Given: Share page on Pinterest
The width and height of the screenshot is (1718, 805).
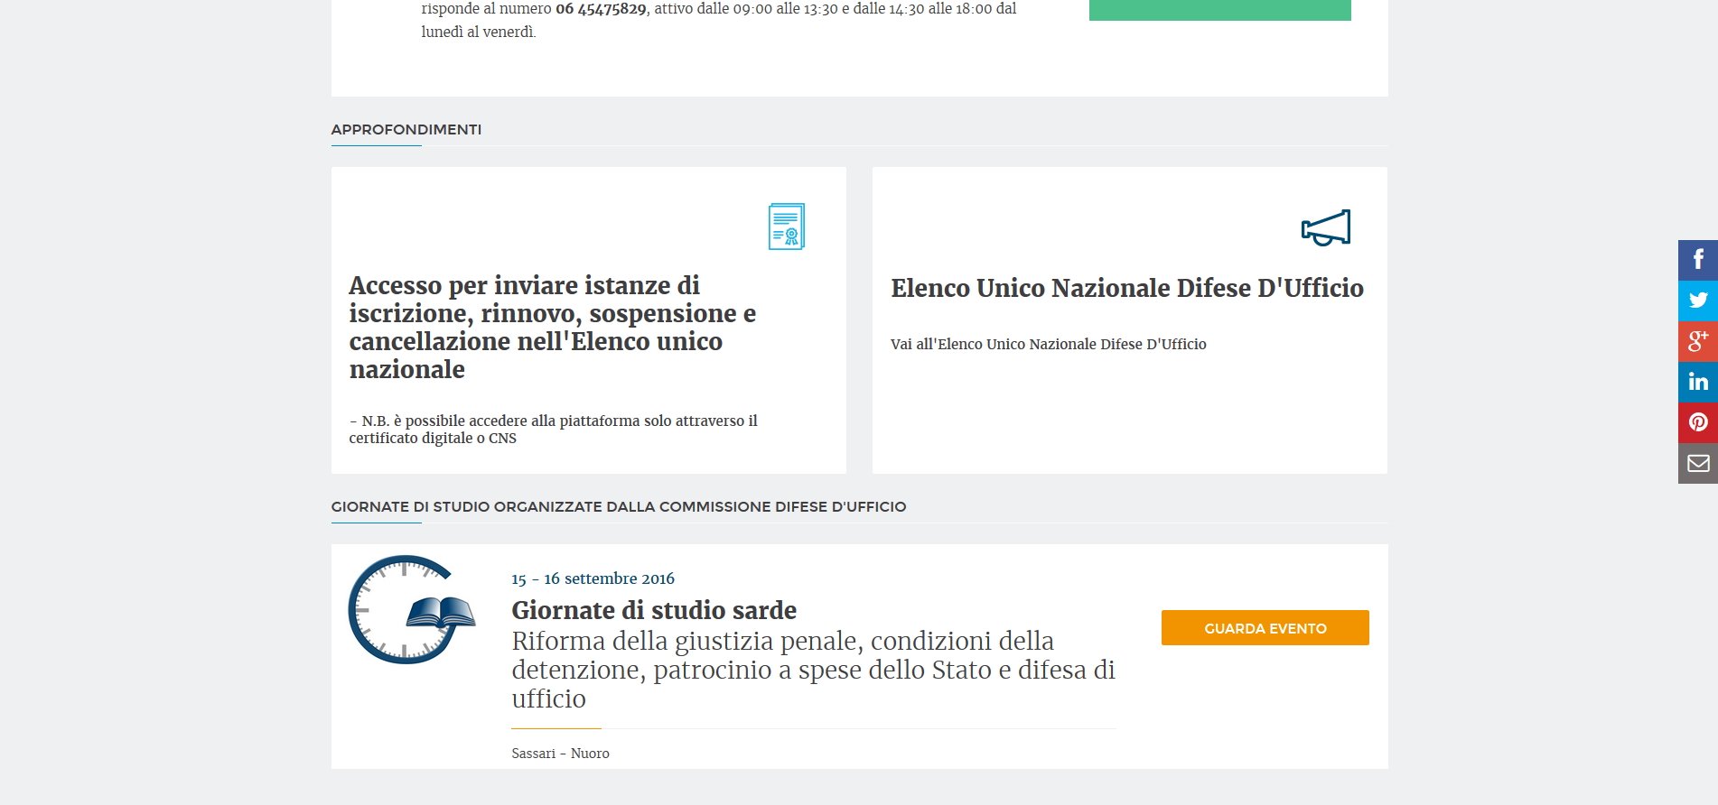Looking at the screenshot, I should (1698, 422).
